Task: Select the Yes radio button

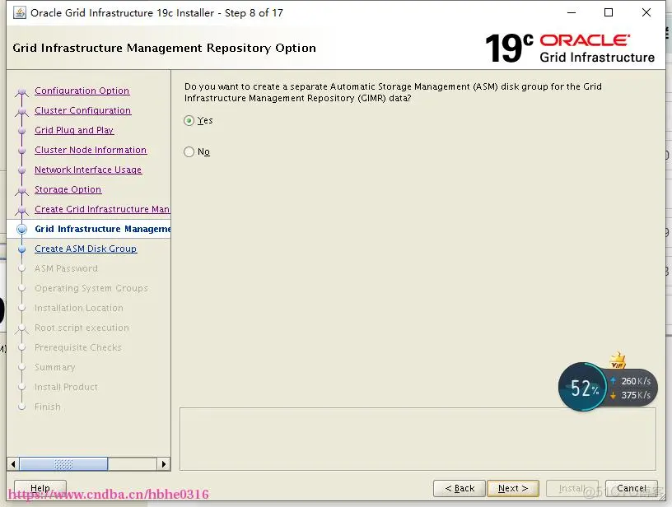Action: tap(189, 121)
